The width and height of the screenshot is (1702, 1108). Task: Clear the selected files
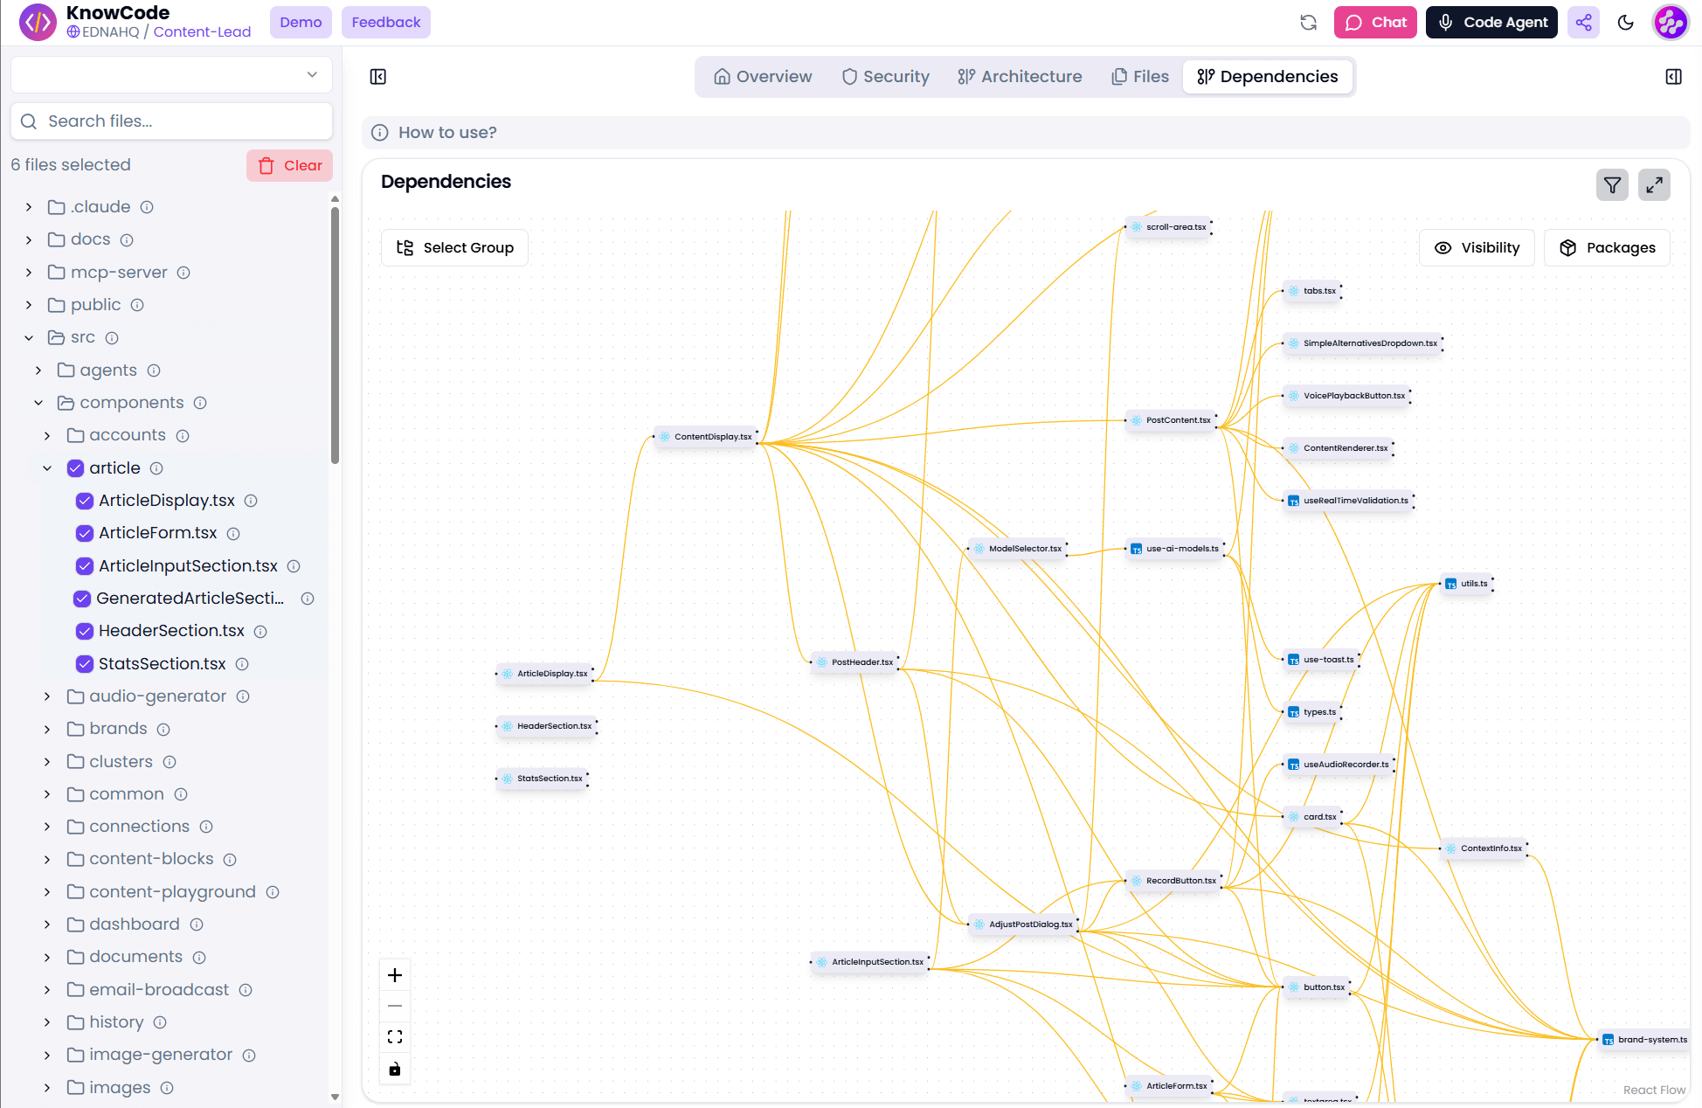point(289,165)
